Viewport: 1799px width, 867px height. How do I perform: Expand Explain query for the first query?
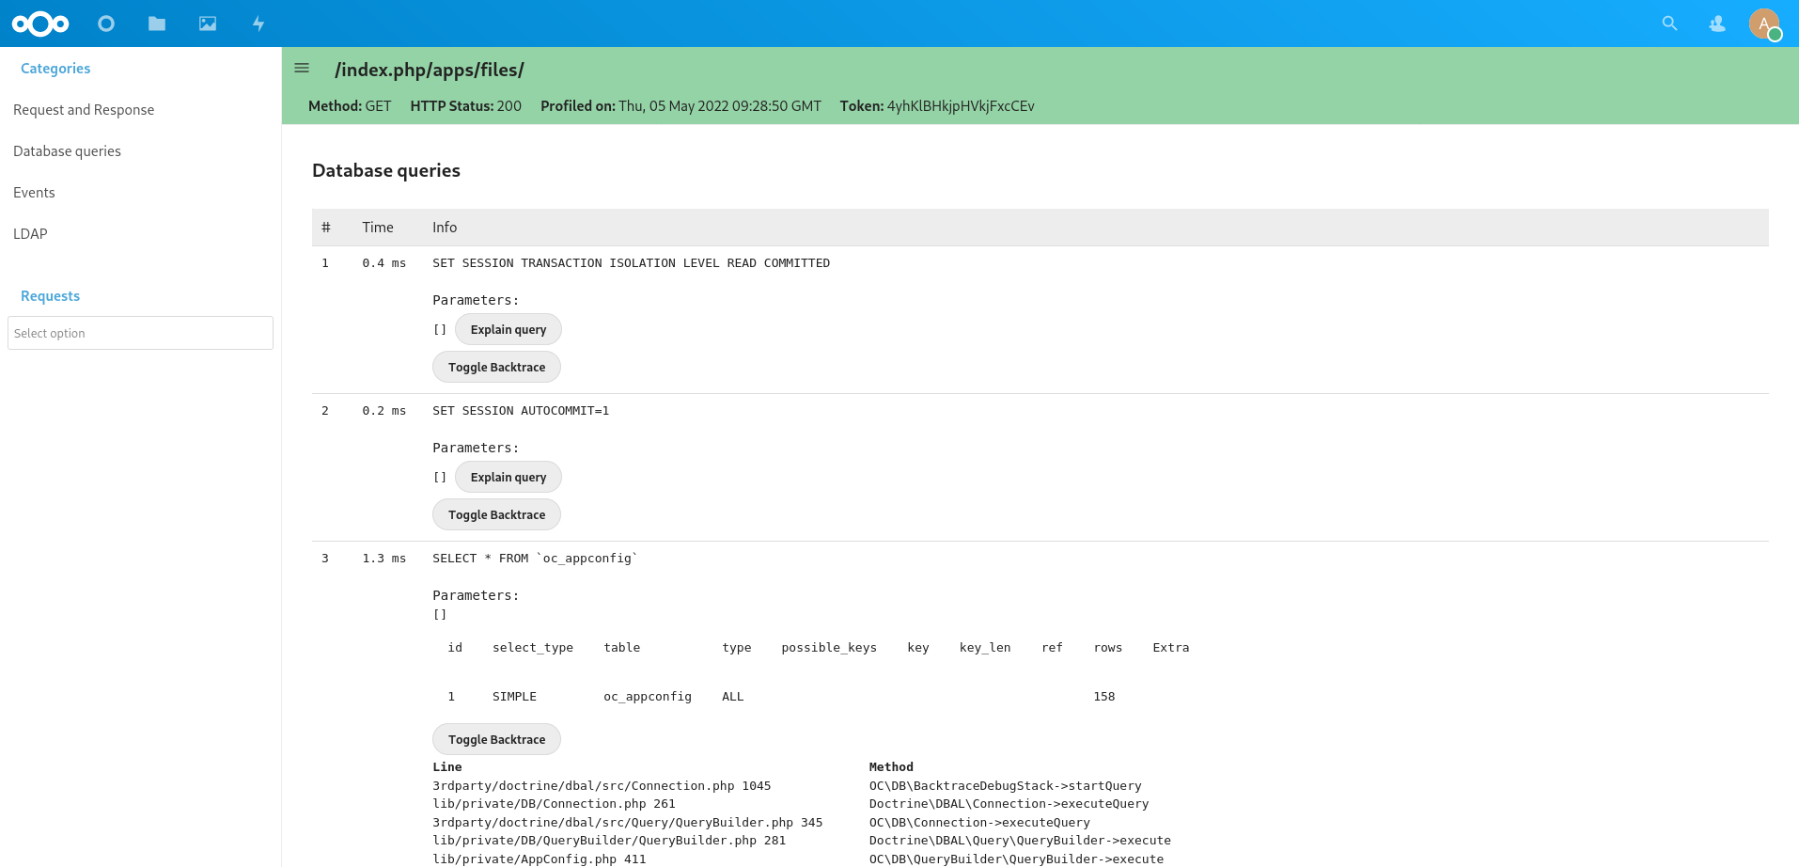[508, 329]
